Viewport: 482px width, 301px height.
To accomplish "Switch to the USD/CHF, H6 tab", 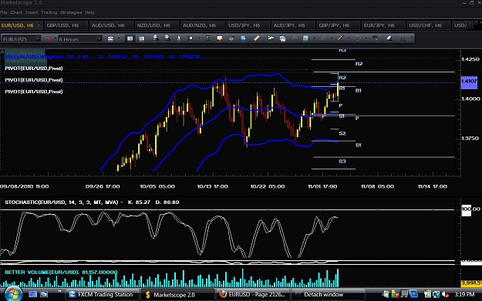I will click(429, 25).
